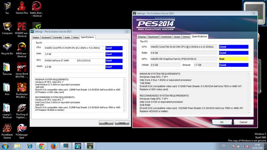Launch FCManager Start icon
The width and height of the screenshot is (267, 150).
coord(22,131)
